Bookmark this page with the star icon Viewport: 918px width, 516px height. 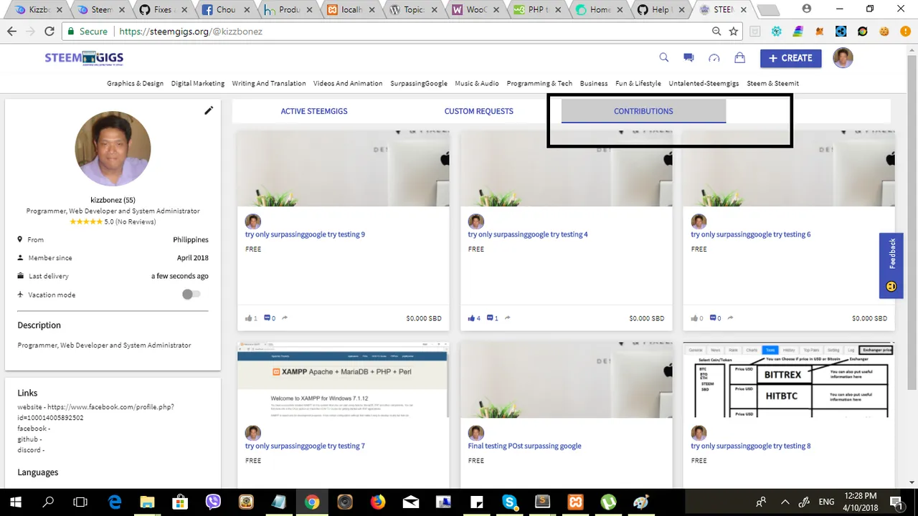coord(734,32)
